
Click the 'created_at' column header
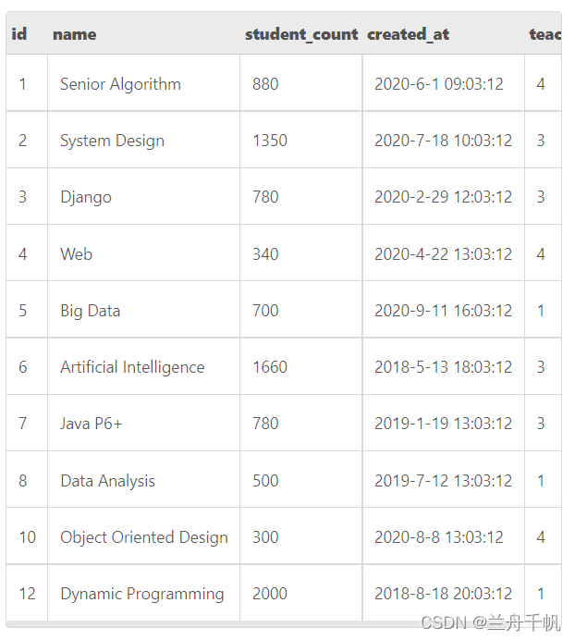tap(409, 34)
